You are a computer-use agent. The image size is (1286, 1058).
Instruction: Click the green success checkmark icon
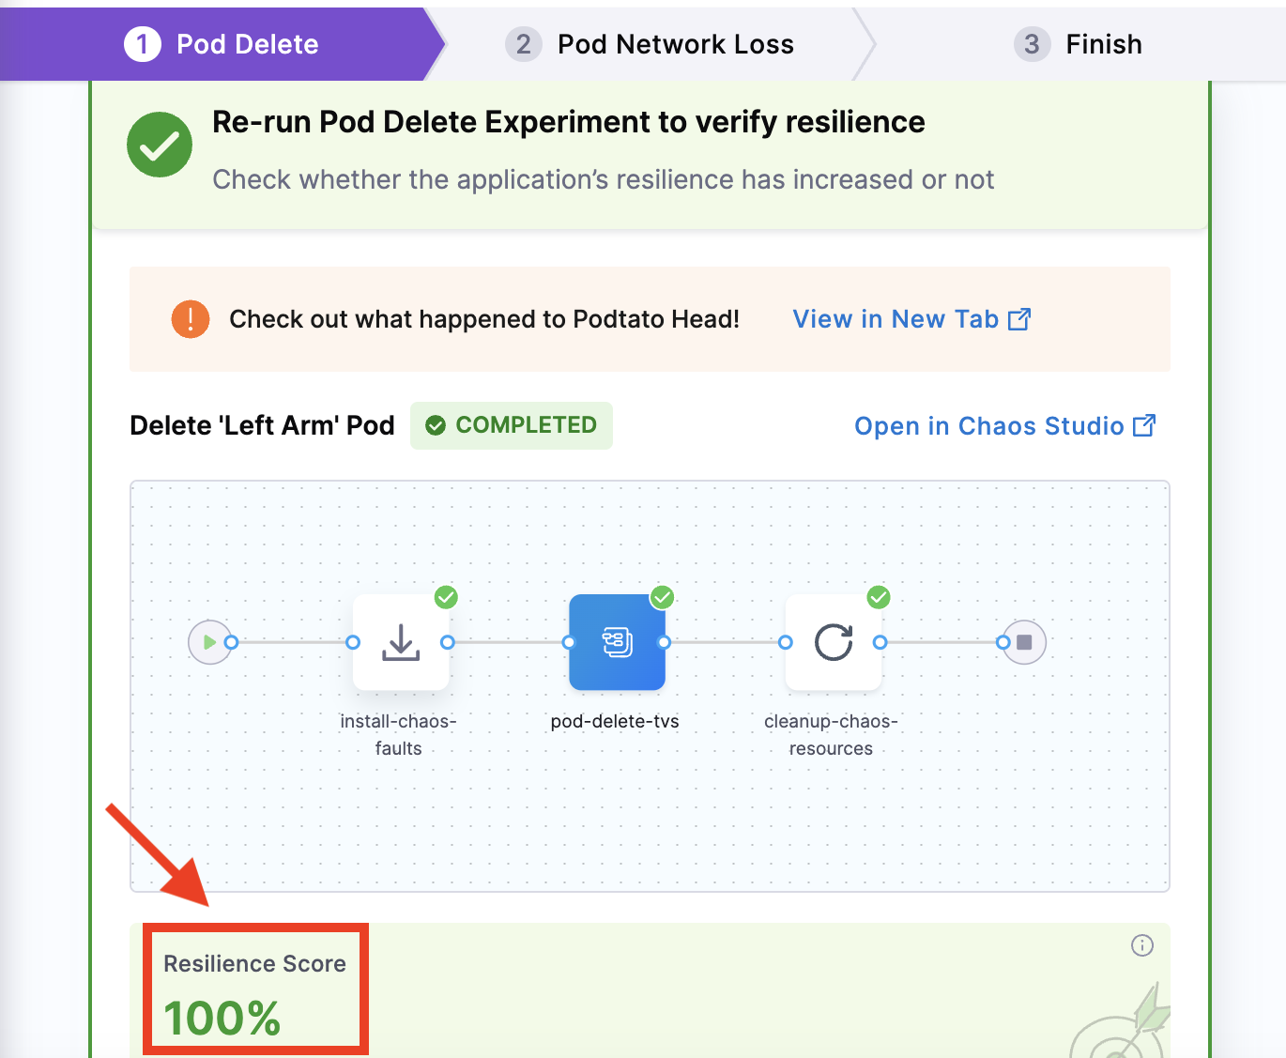pyautogui.click(x=160, y=145)
